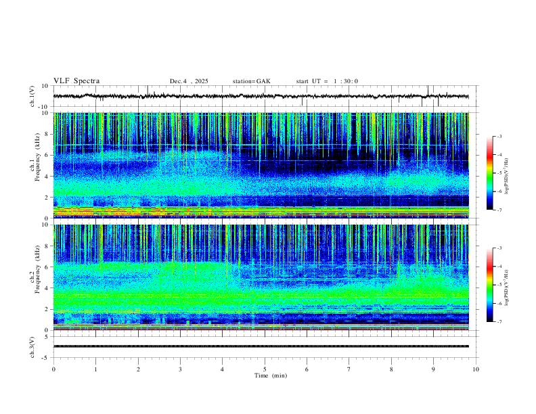Click the ch.1 log(PSD) color bar caption
Image resolution: width=536 pixels, height=414 pixels.
coord(507,176)
